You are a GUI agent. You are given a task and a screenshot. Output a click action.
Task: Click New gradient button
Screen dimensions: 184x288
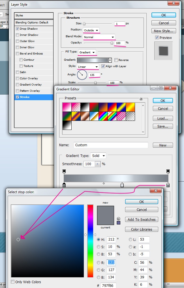point(163,145)
